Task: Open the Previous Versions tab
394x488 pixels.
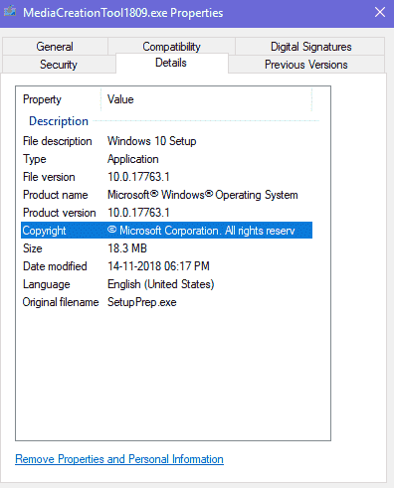Action: point(306,65)
